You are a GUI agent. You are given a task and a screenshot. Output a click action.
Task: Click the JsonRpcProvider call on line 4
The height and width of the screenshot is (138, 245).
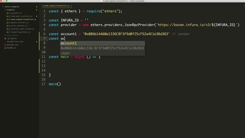tap(139, 25)
